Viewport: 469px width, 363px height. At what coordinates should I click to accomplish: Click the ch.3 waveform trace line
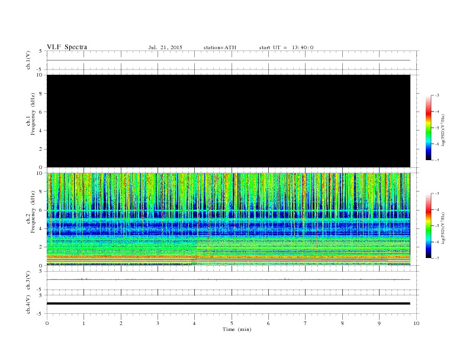point(229,279)
